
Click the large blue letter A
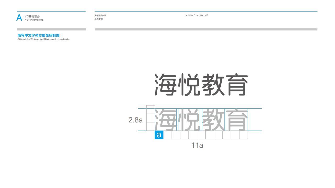pos(19,18)
